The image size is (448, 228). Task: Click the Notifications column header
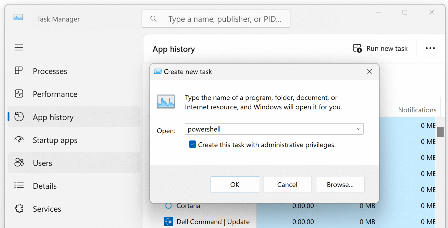coord(417,110)
